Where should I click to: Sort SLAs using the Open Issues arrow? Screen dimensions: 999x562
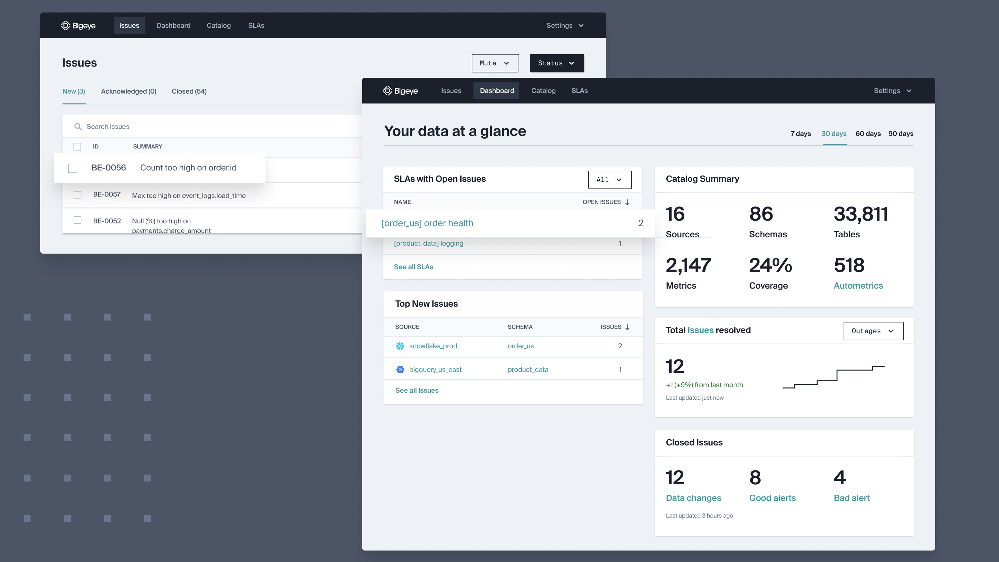click(627, 202)
